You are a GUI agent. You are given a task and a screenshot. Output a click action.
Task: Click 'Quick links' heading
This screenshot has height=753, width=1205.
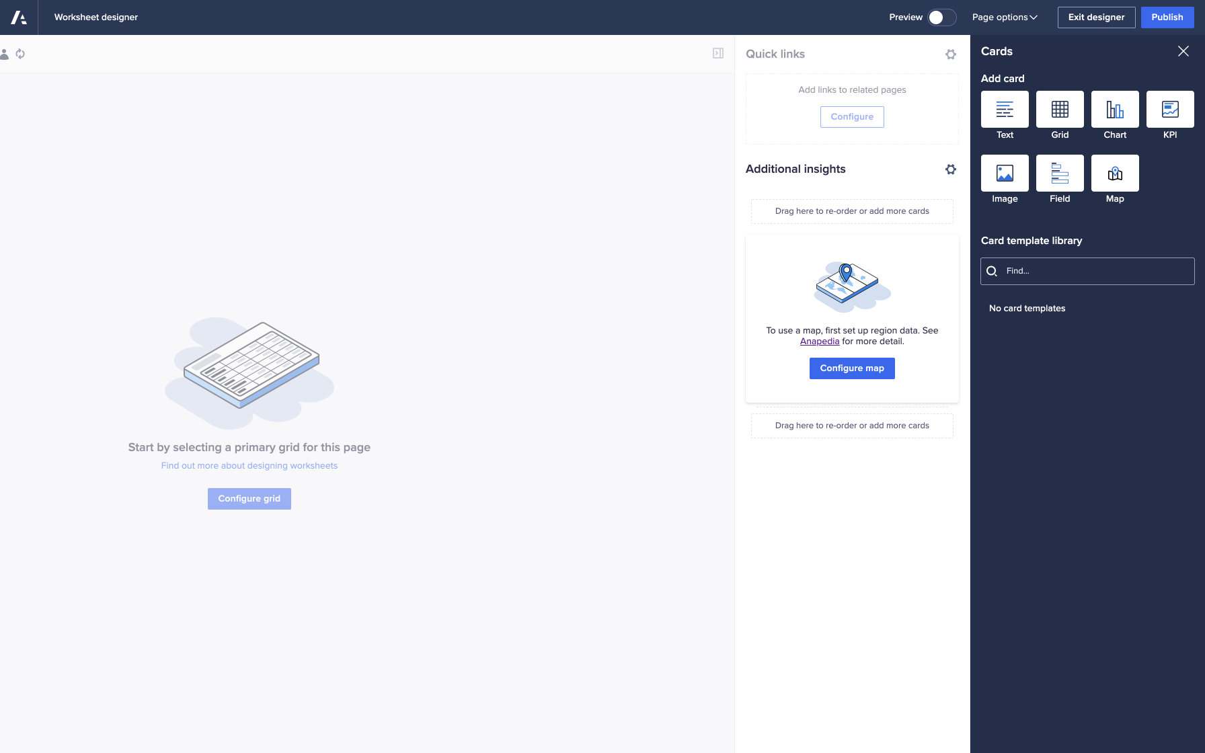coord(775,54)
